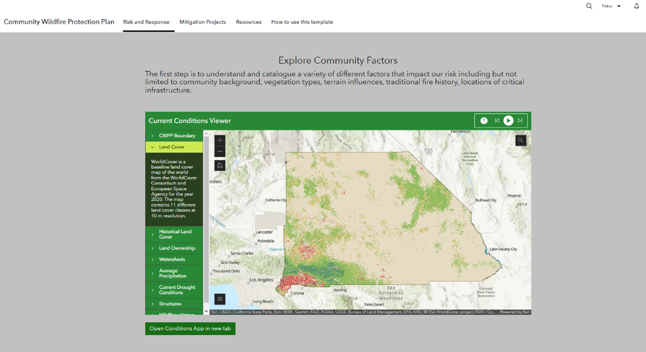
Task: Open the map legend icon
Action: [219, 299]
